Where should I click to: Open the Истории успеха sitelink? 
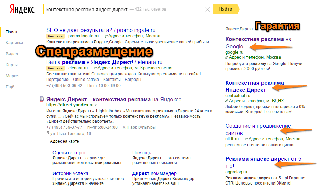[70, 173]
